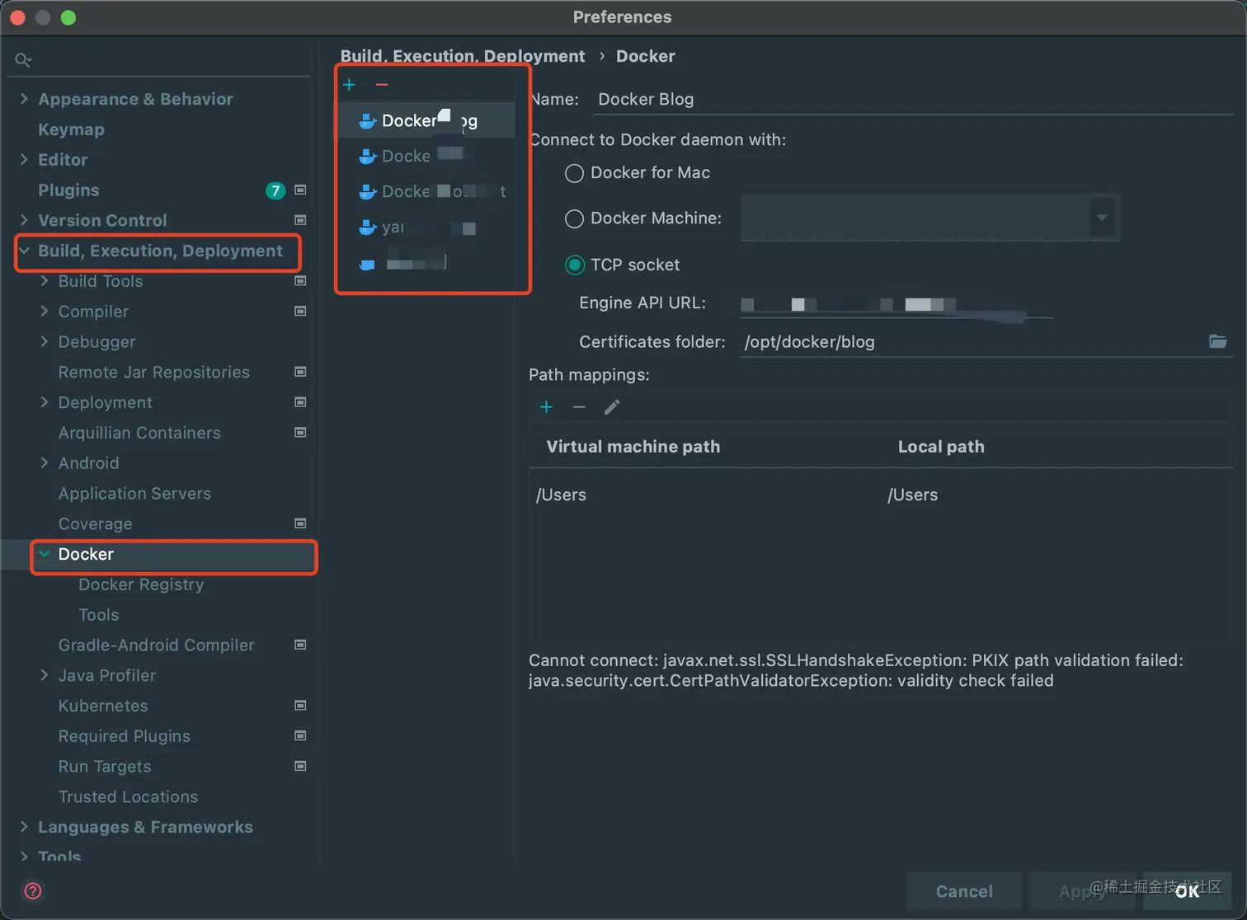This screenshot has width=1247, height=920.
Task: Expand the Debugger node
Action: tap(44, 342)
